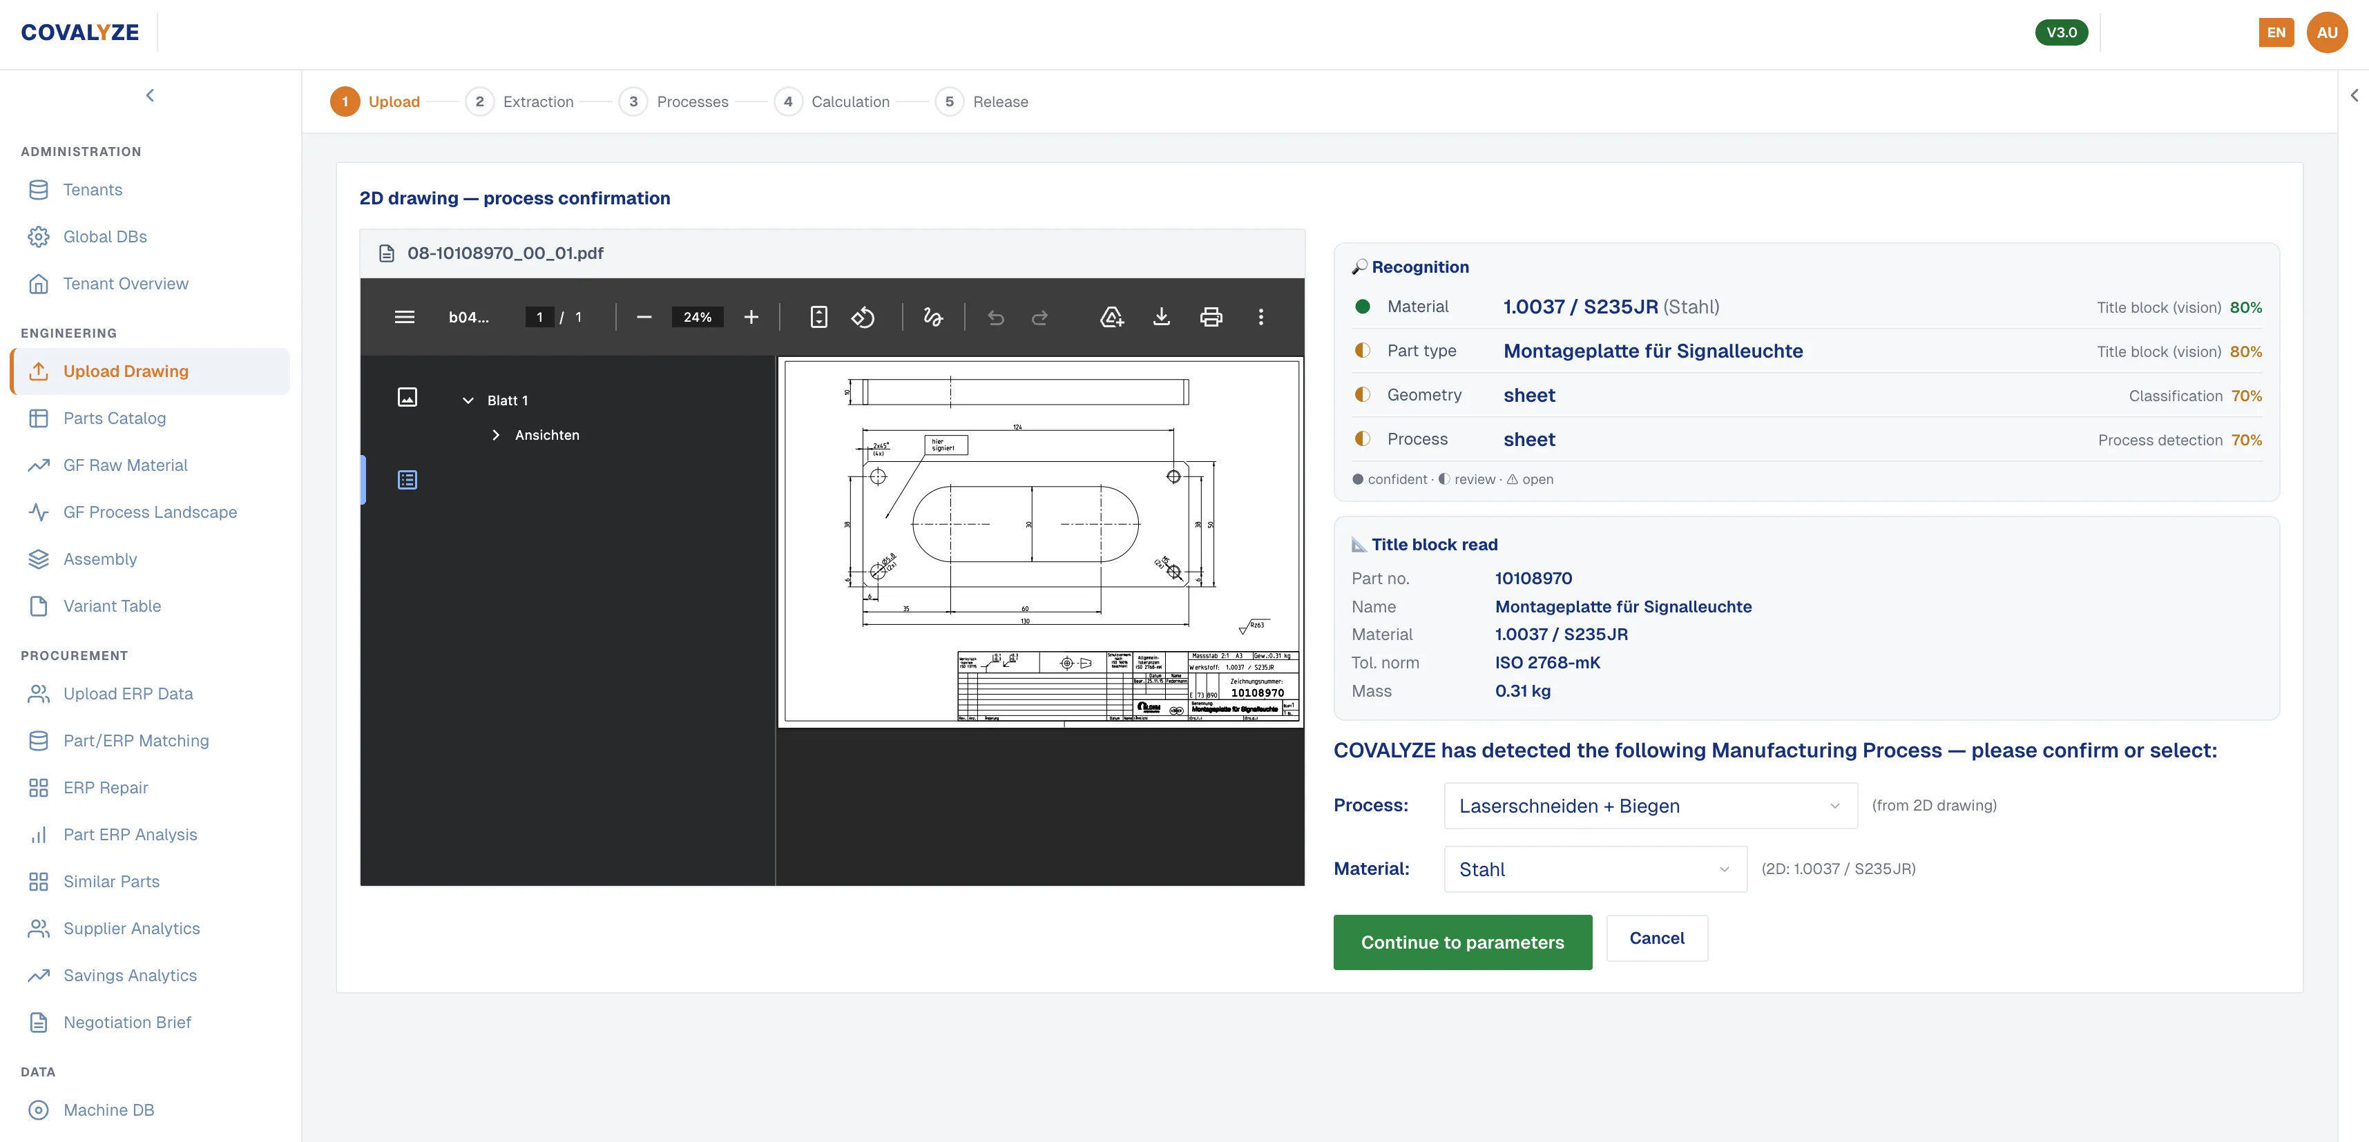Collapse the left navigation sidebar

click(x=150, y=95)
